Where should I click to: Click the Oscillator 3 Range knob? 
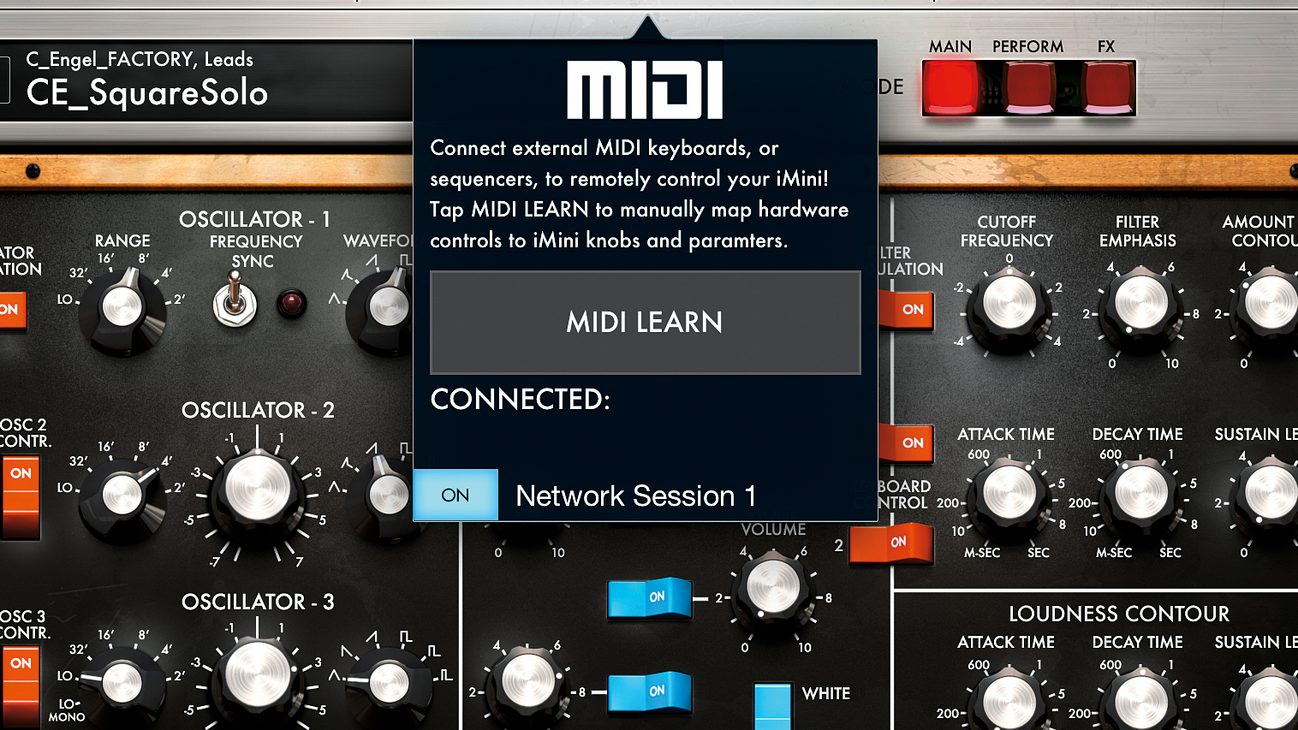point(122,683)
